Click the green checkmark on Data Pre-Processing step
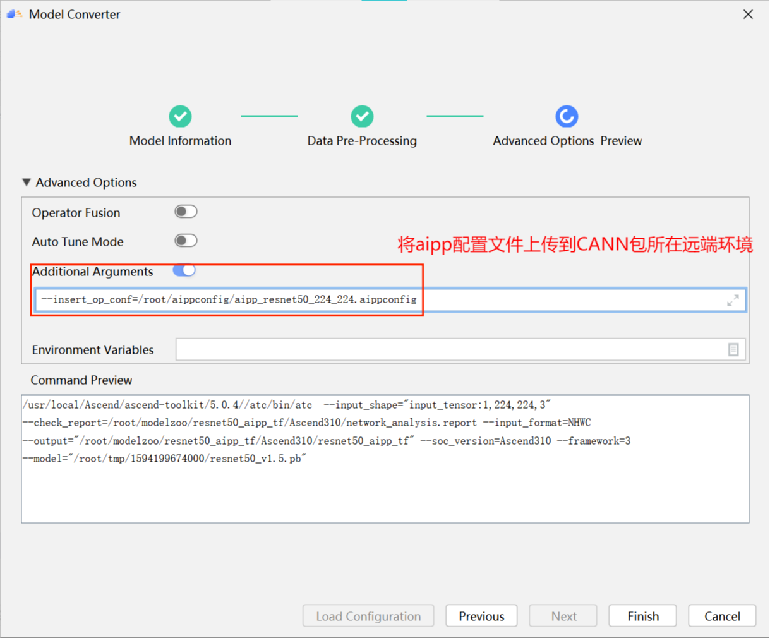The height and width of the screenshot is (638, 770). point(362,116)
